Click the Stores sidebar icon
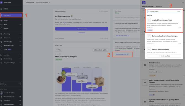Viewport: 185px width, 106px height. click(1, 21)
